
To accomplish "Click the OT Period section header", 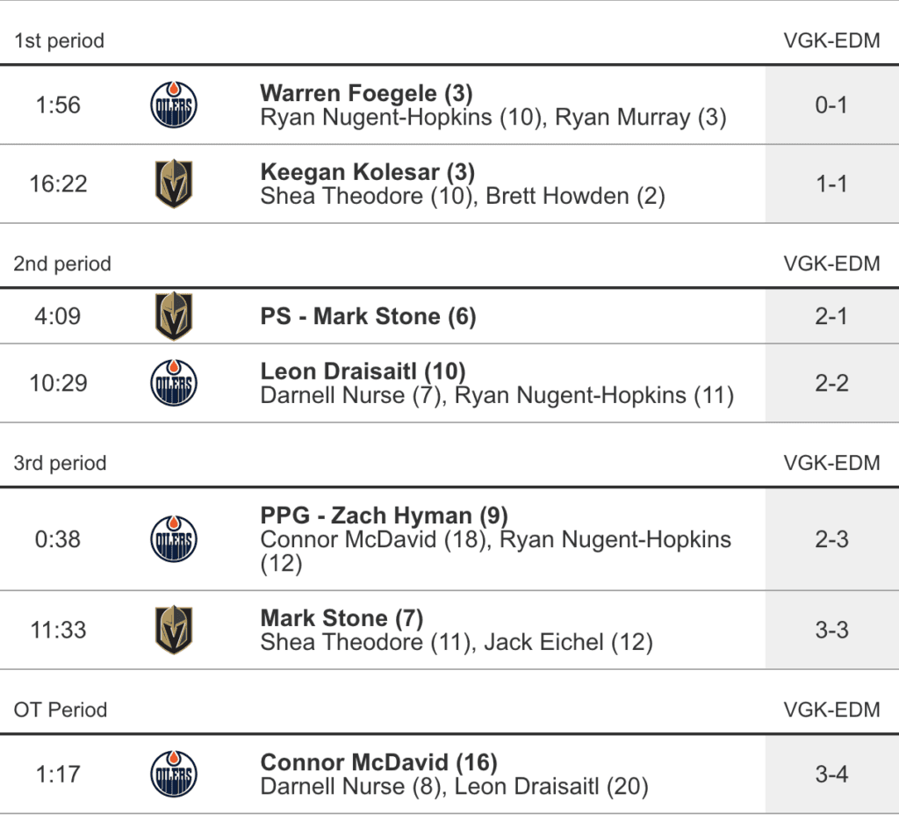I will (x=61, y=710).
